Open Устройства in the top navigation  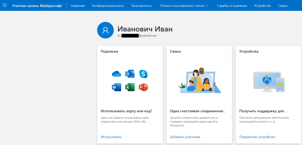pos(262,6)
